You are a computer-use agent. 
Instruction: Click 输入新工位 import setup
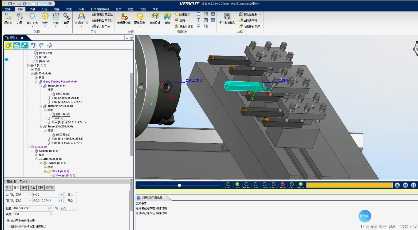click(101, 27)
